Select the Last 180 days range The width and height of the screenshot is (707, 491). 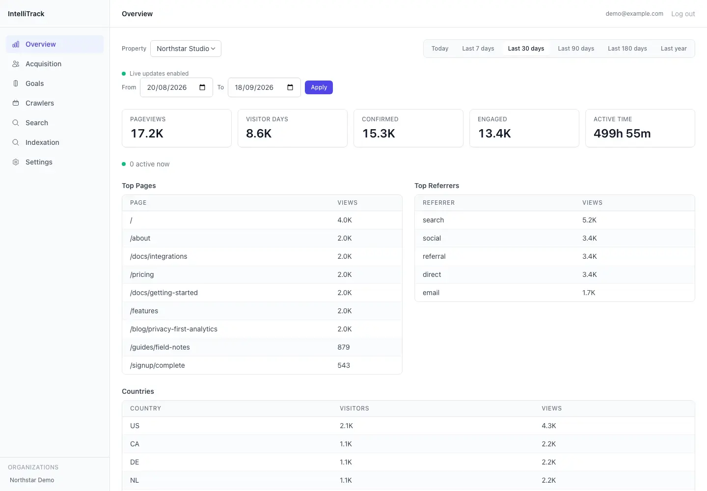(x=627, y=49)
